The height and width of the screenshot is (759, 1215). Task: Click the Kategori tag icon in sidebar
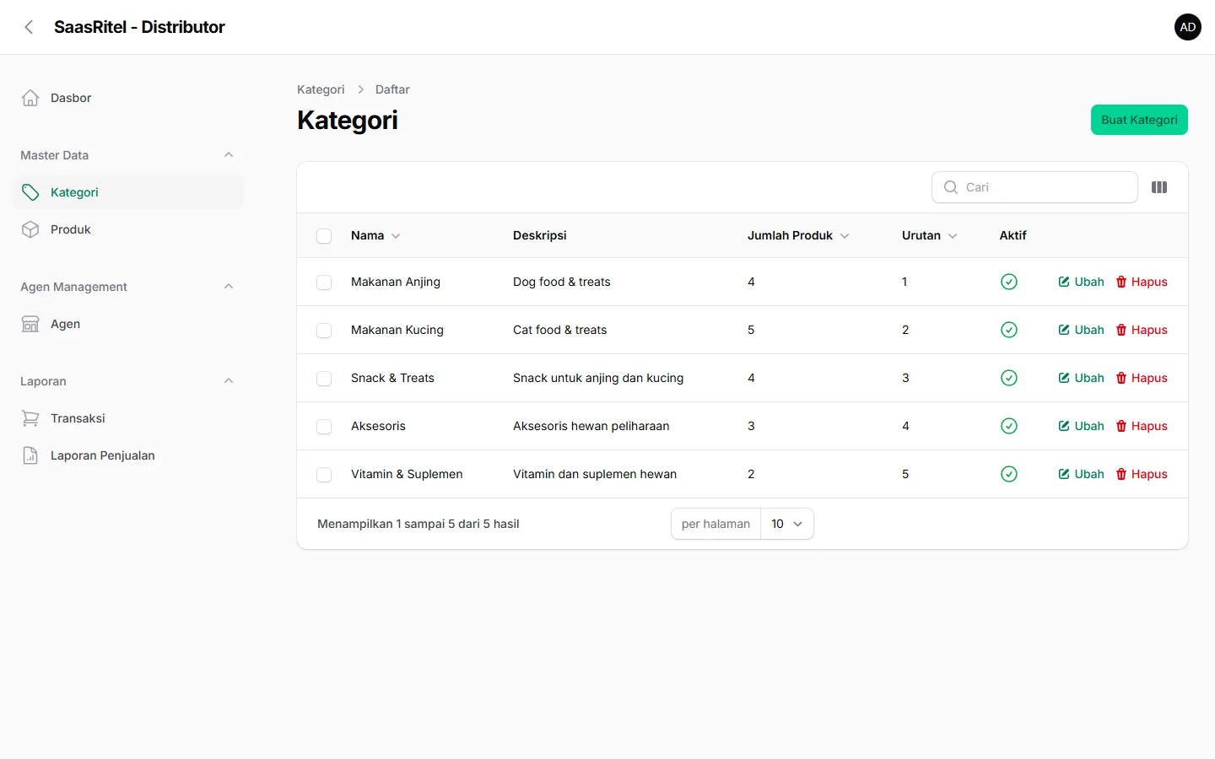click(30, 192)
